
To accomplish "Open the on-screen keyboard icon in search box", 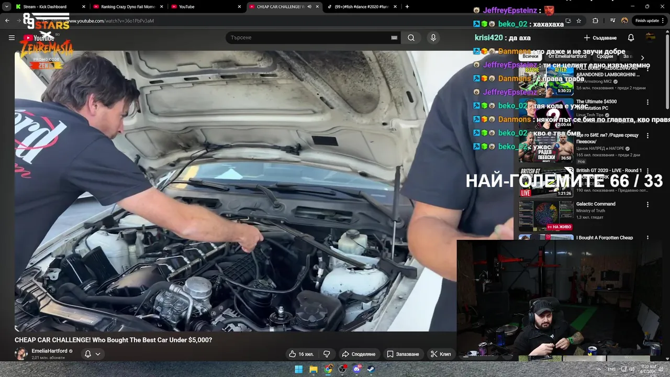I will click(394, 38).
